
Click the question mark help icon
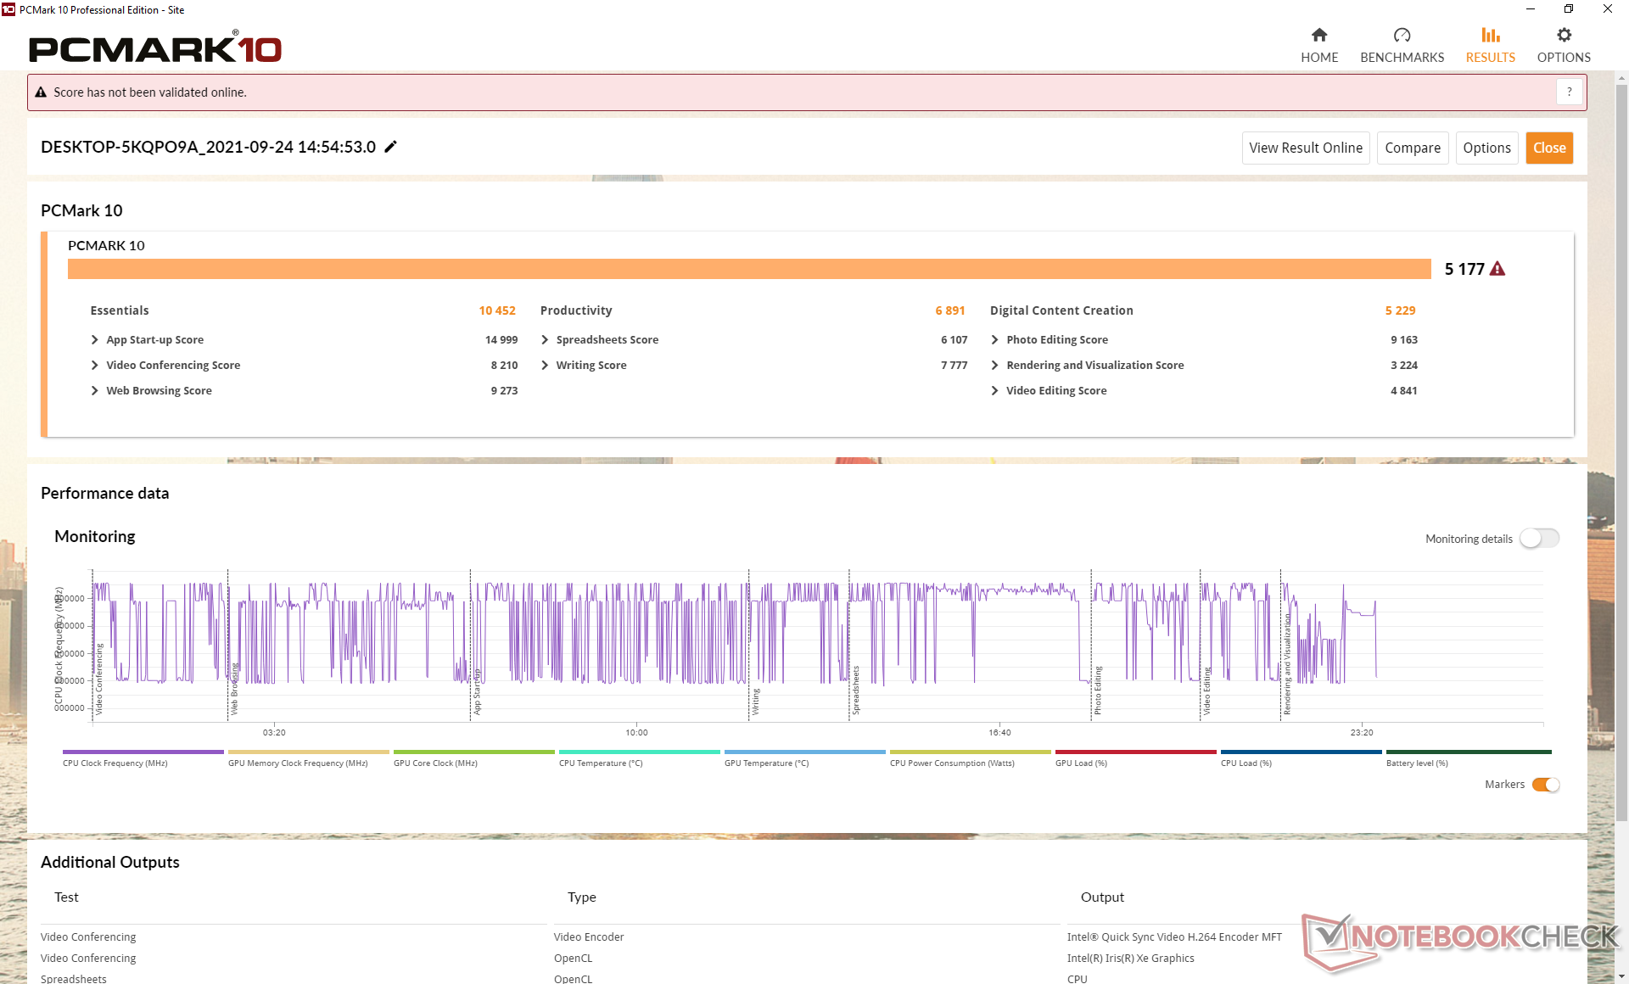[x=1569, y=92]
